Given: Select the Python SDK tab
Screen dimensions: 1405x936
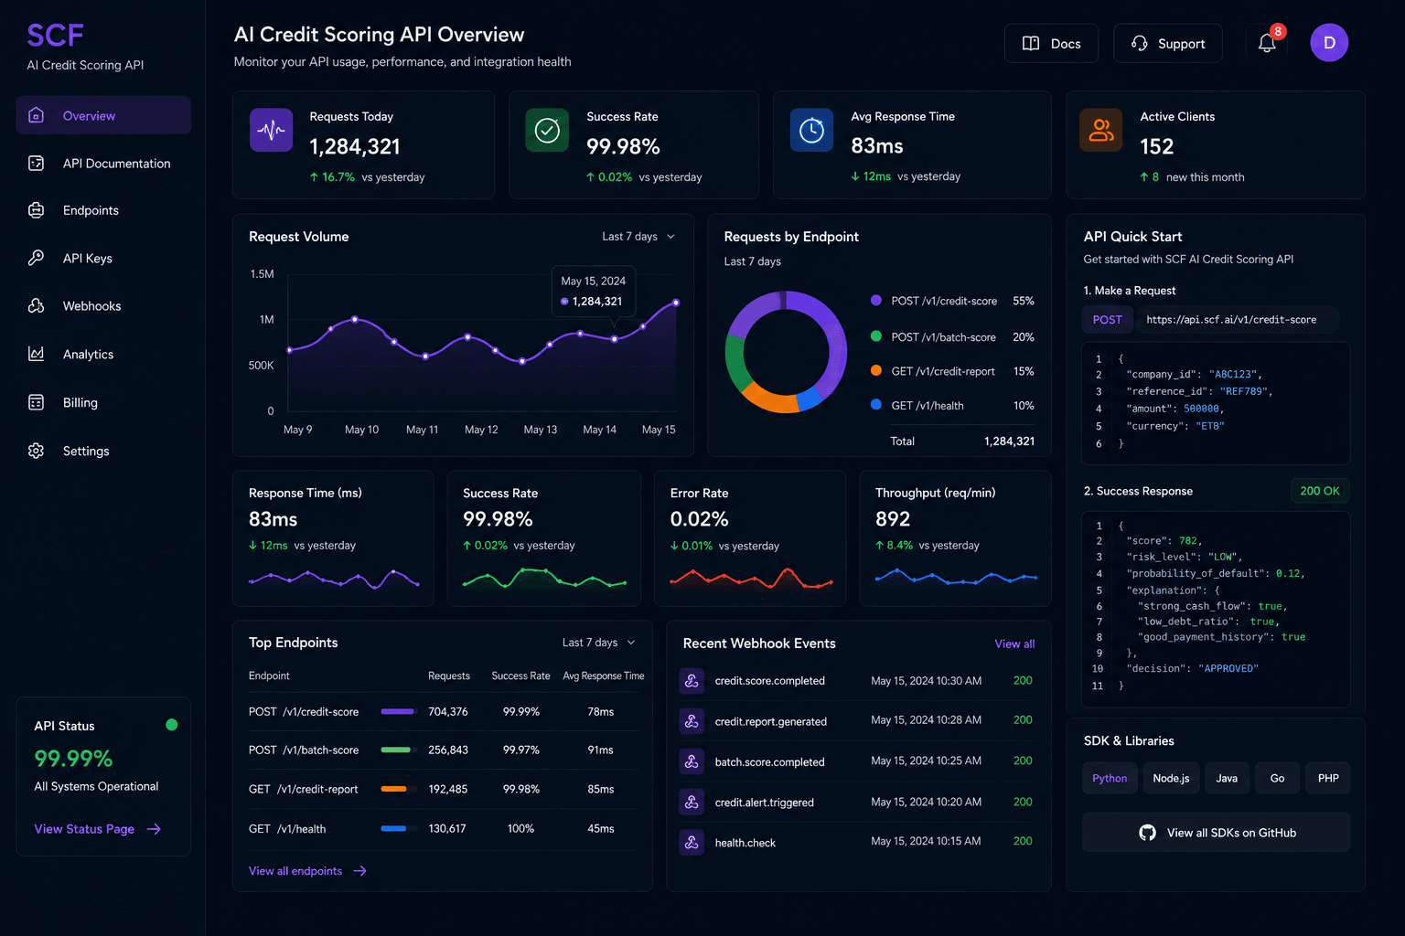Looking at the screenshot, I should tap(1110, 778).
